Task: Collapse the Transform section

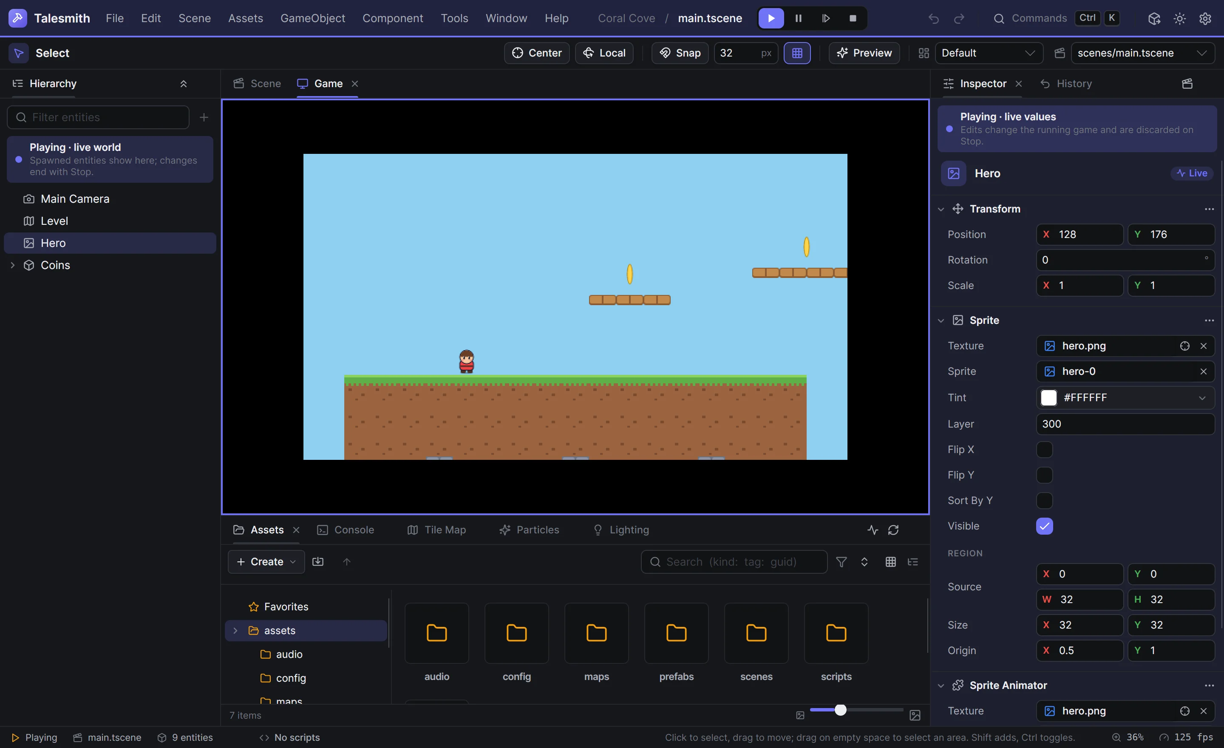Action: point(941,209)
